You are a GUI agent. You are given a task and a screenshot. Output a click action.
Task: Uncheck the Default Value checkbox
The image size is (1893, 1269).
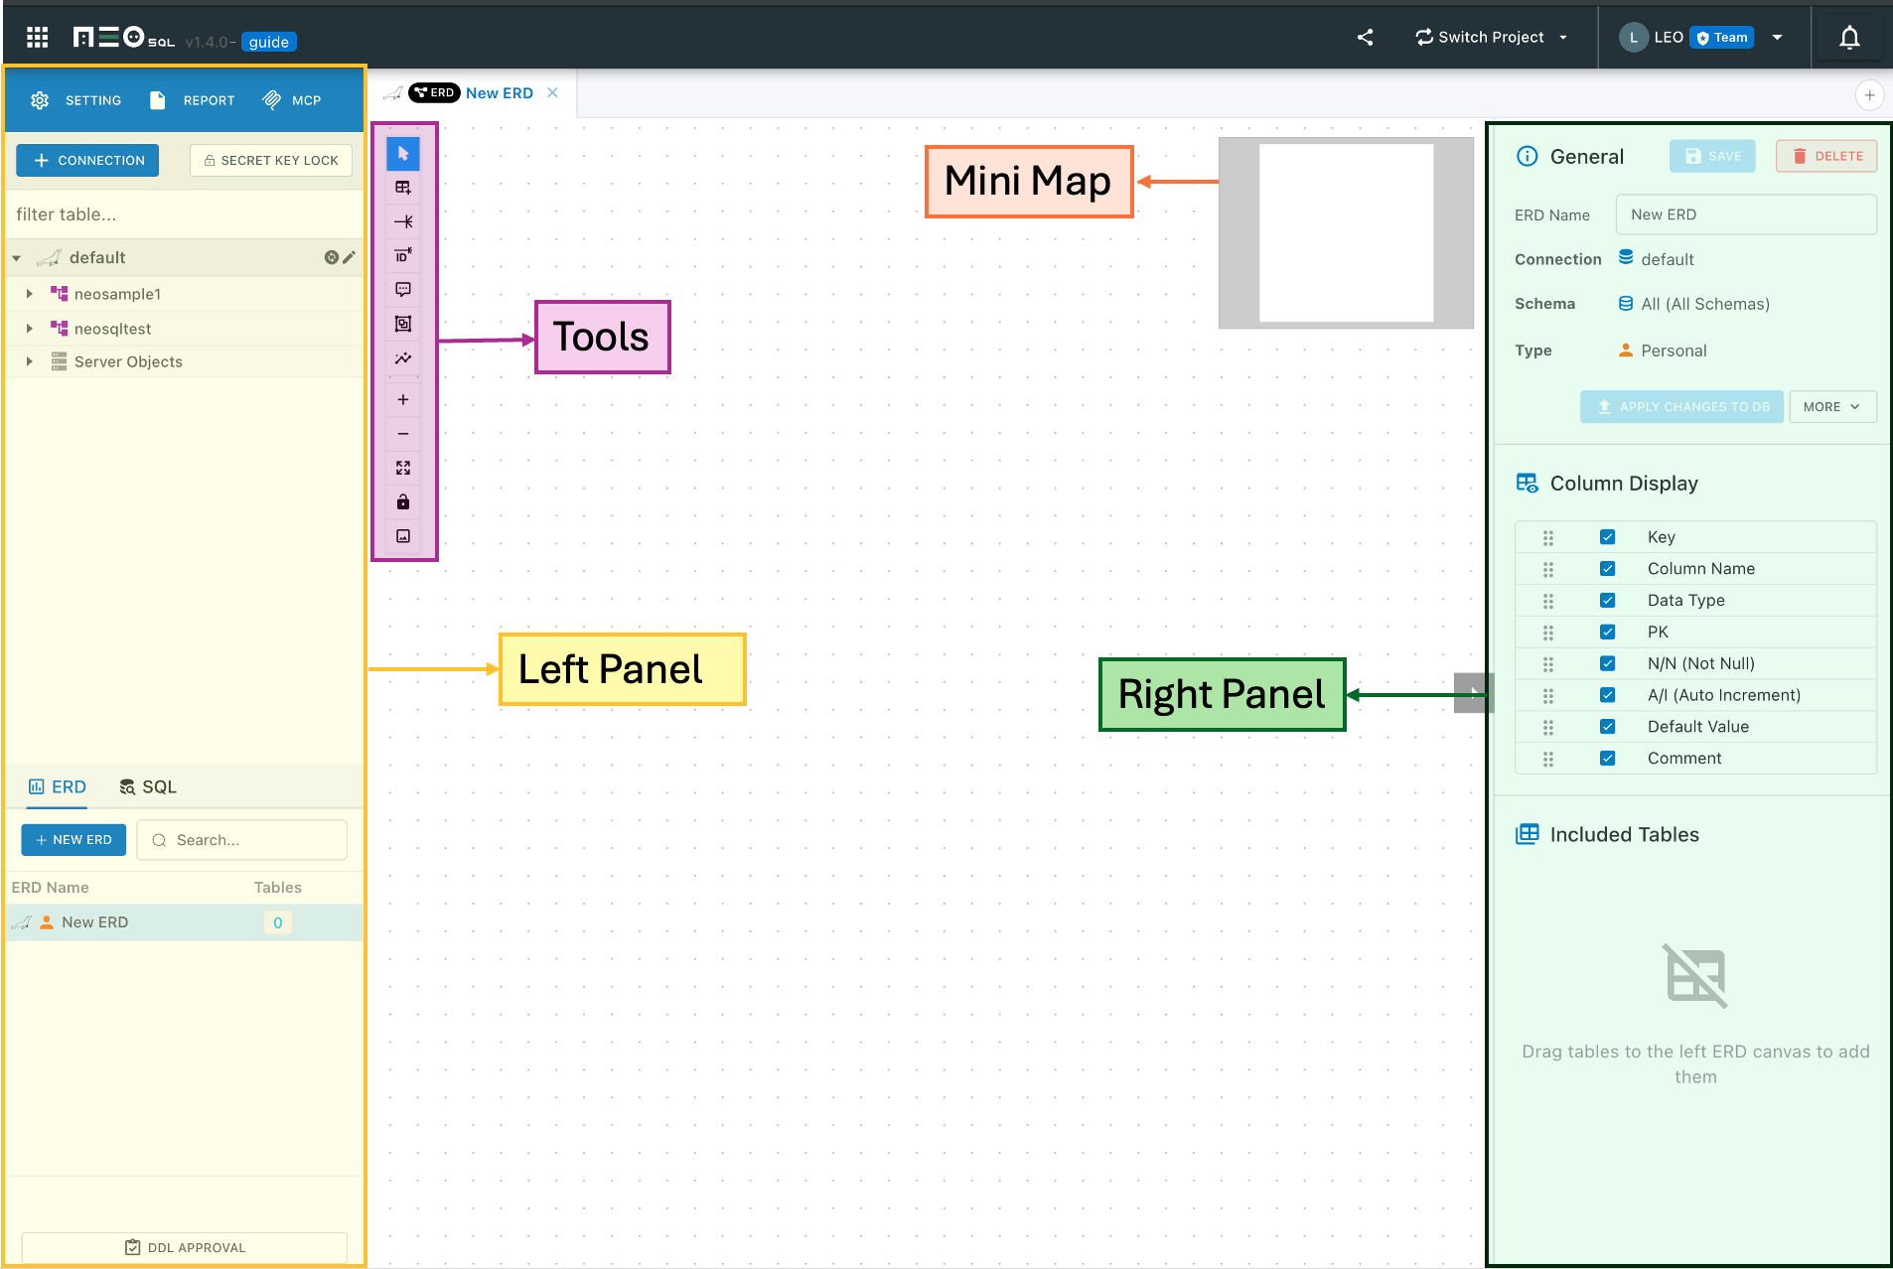click(x=1607, y=727)
